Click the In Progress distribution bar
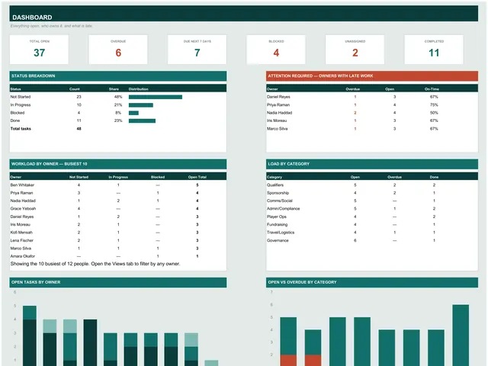 [x=141, y=105]
